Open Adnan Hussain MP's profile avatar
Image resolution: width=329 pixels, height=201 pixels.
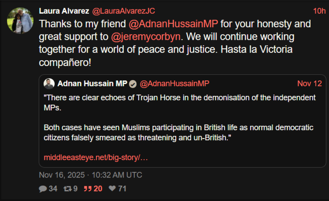(x=49, y=84)
